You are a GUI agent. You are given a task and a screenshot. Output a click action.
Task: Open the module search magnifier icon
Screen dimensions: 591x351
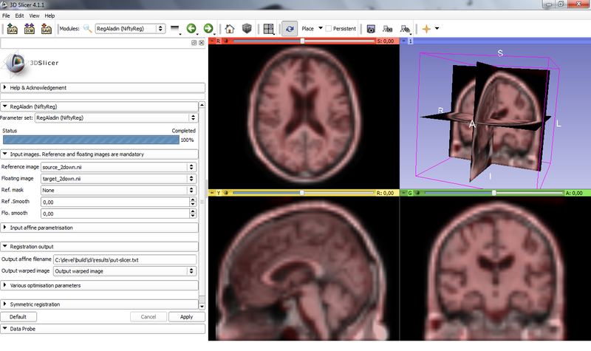coord(87,29)
